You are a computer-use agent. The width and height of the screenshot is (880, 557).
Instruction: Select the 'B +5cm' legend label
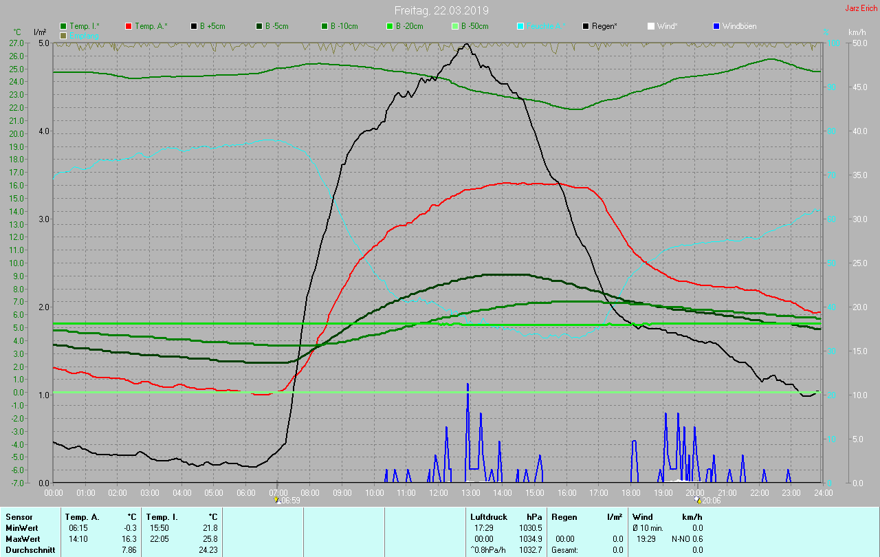(x=212, y=26)
